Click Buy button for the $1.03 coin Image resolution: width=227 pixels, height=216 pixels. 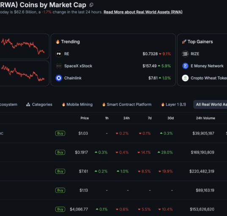(60, 133)
